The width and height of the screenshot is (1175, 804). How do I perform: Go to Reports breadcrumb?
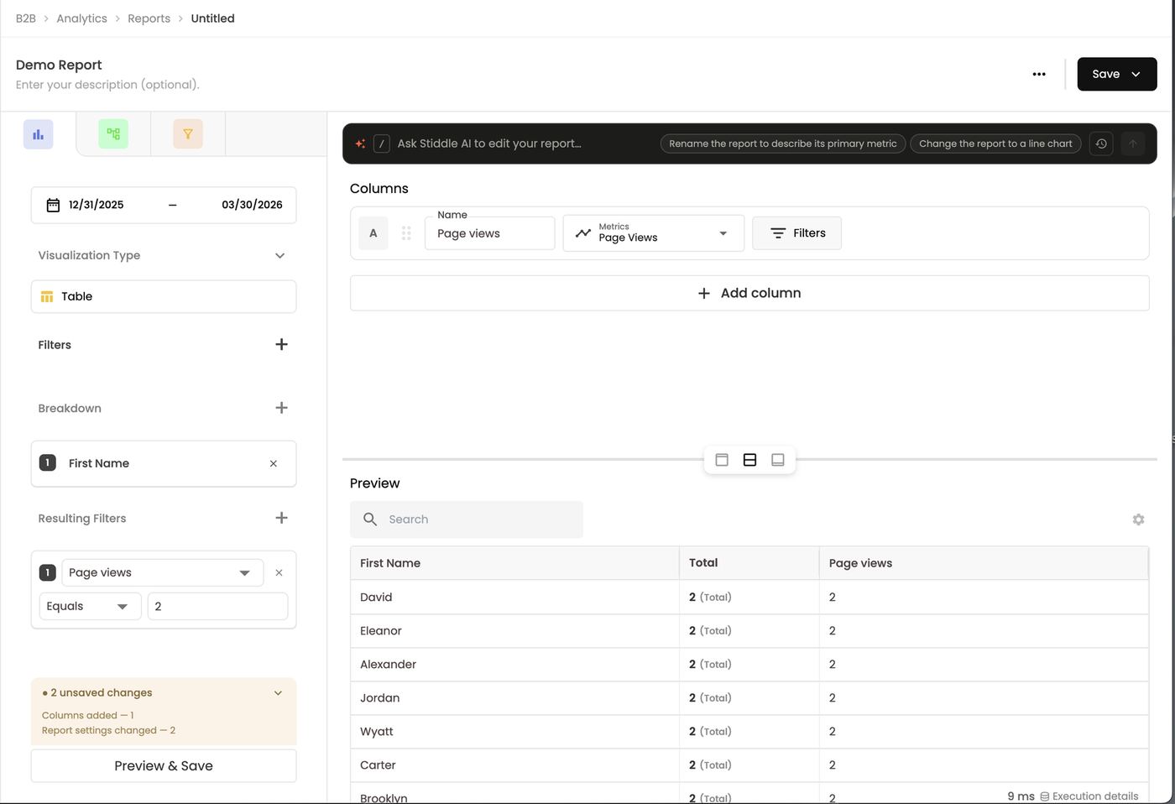[x=149, y=18]
